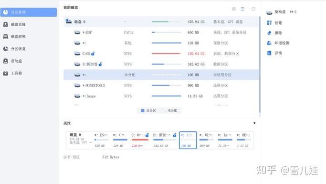Screen dimensions: 326x184
Task: Click the 擦除 eraser icon
Action: (269, 33)
